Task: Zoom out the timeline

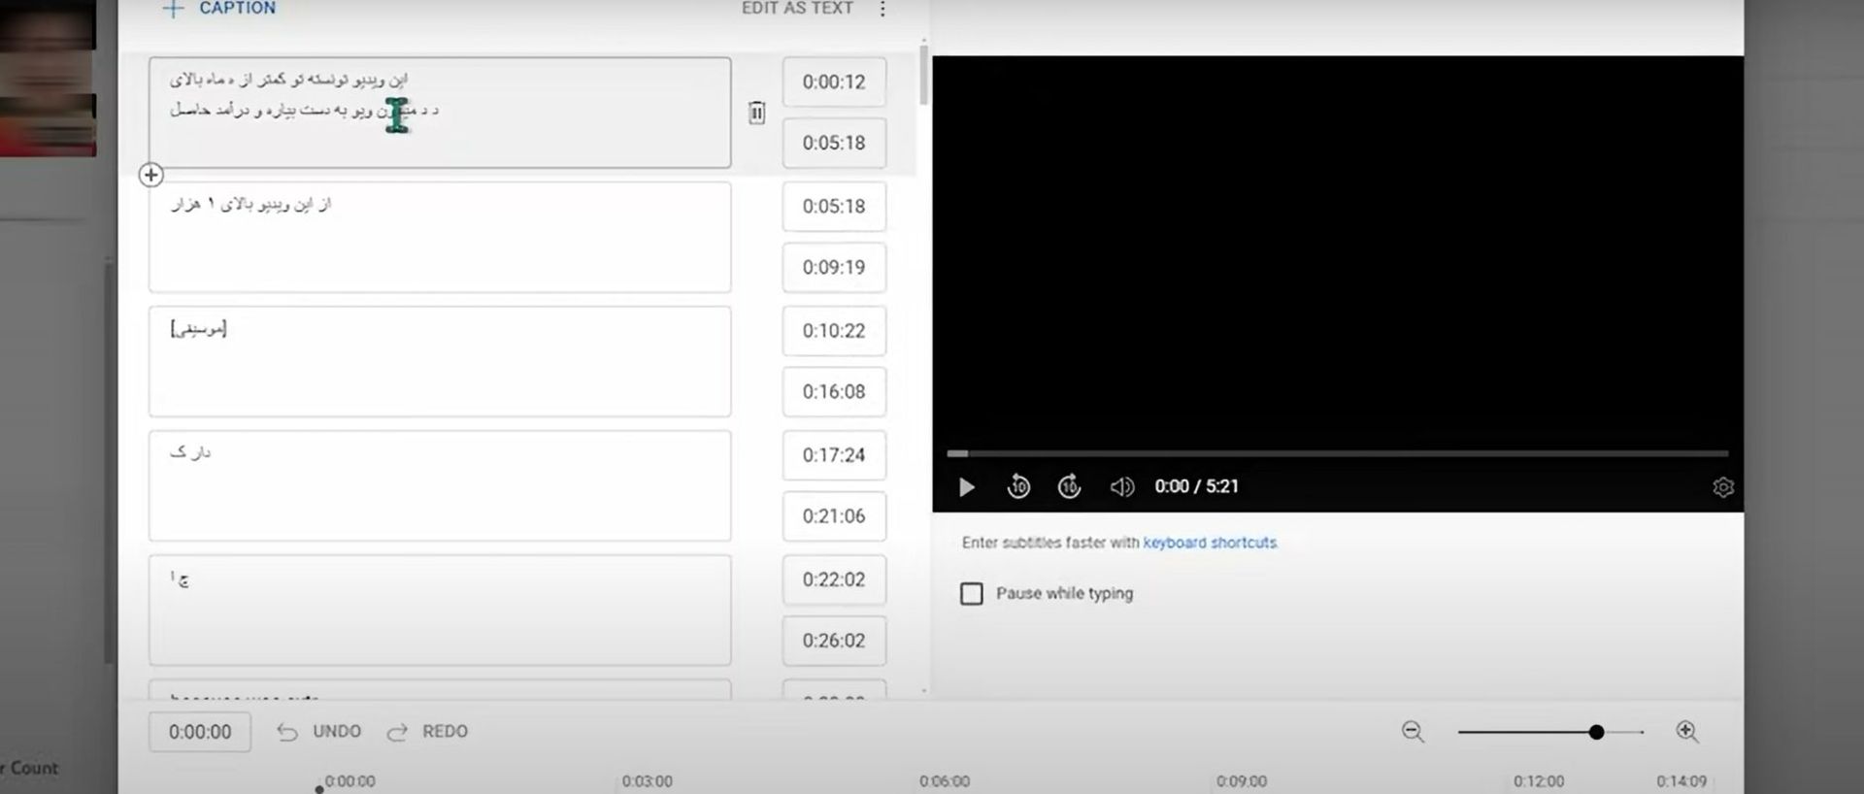Action: (x=1413, y=732)
